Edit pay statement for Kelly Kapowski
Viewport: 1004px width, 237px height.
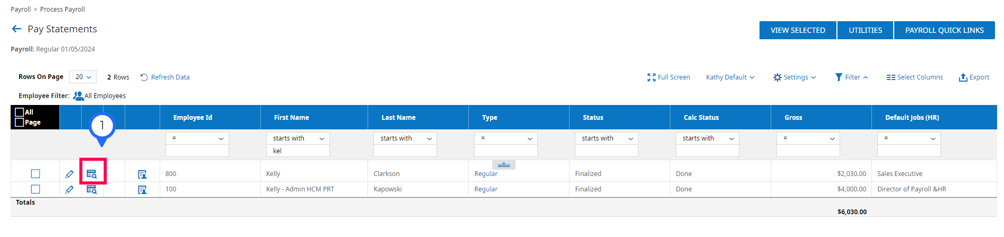[69, 189]
